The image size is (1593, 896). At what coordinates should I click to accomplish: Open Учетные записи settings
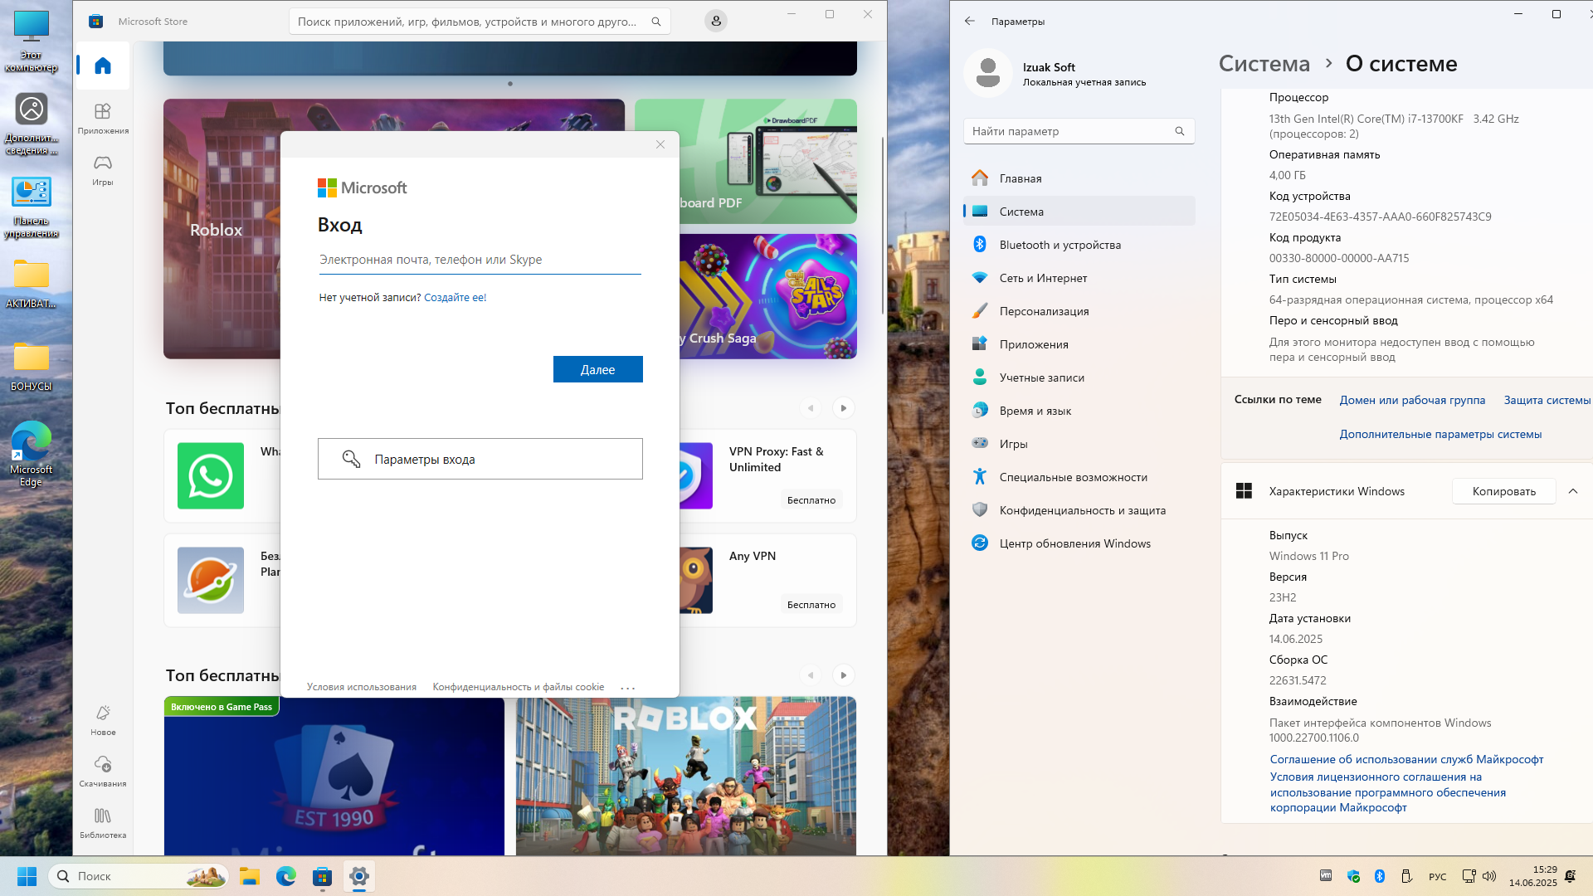click(x=1079, y=377)
